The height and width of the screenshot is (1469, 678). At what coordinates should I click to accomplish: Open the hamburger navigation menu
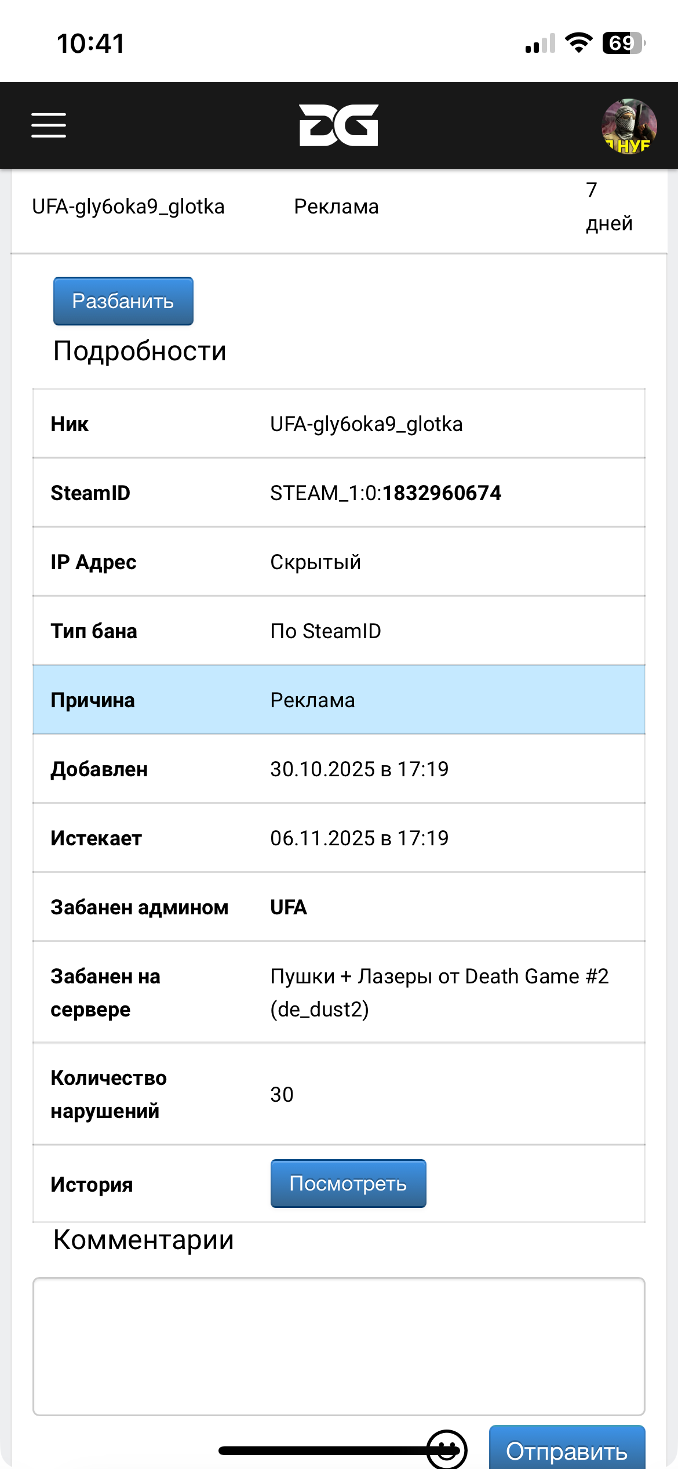(x=49, y=125)
